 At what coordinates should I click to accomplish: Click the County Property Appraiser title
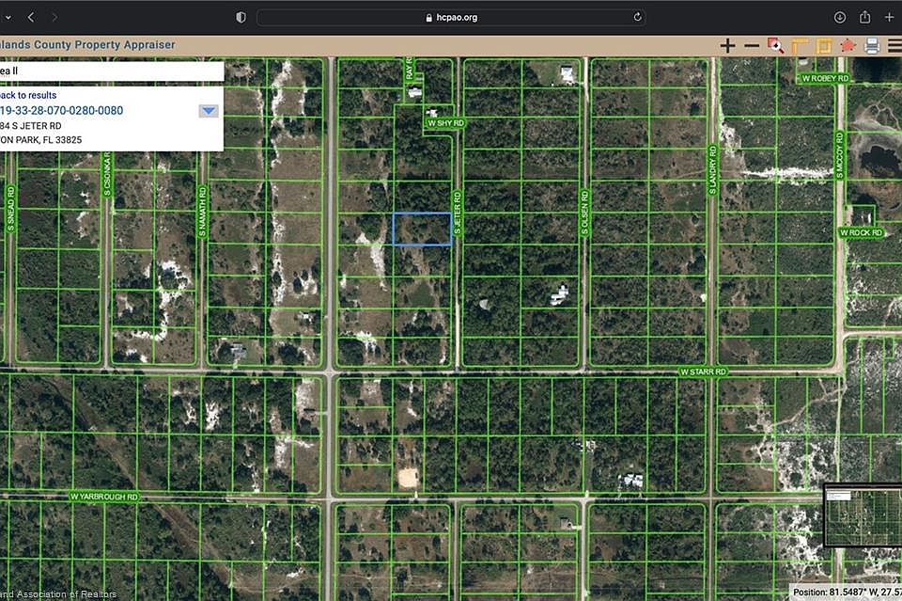(x=87, y=45)
